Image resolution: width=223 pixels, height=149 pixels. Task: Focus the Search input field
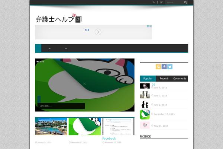tap(175, 3)
